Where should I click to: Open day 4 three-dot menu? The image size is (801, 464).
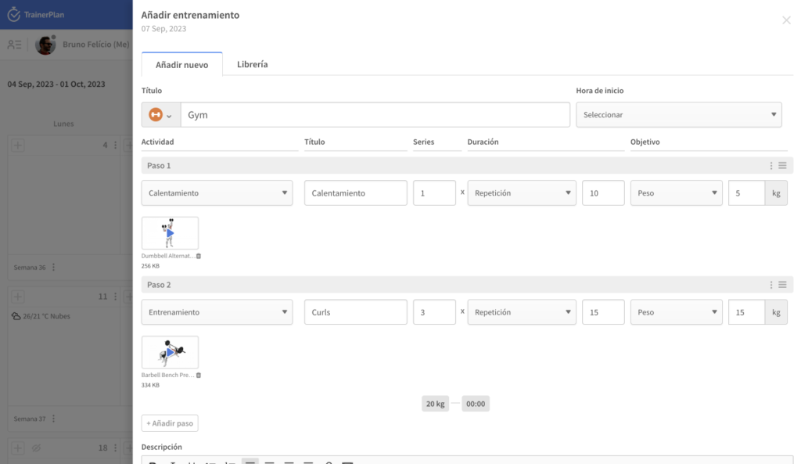pos(116,145)
